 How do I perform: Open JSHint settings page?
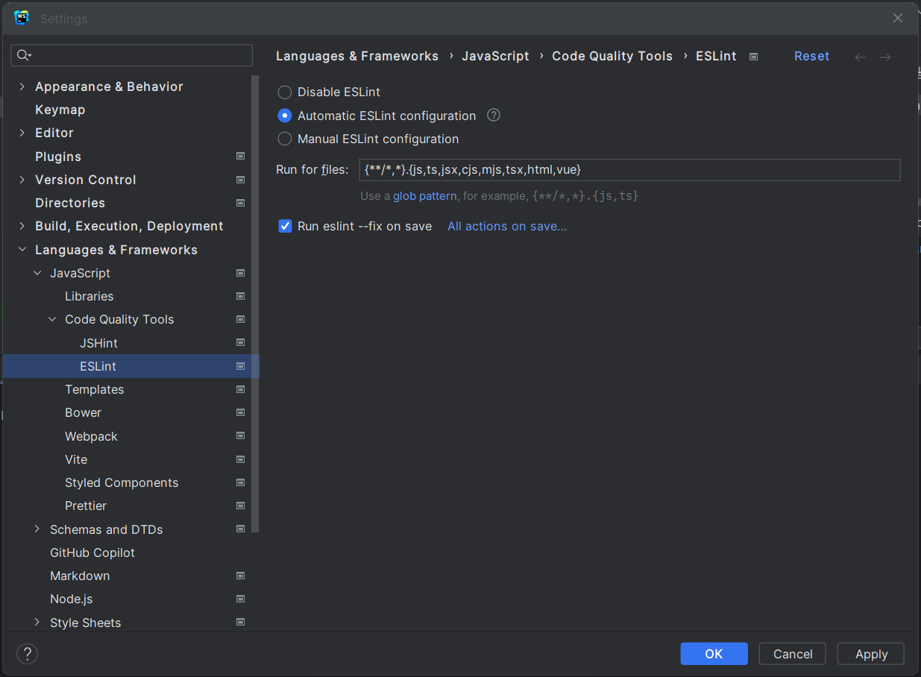[98, 343]
